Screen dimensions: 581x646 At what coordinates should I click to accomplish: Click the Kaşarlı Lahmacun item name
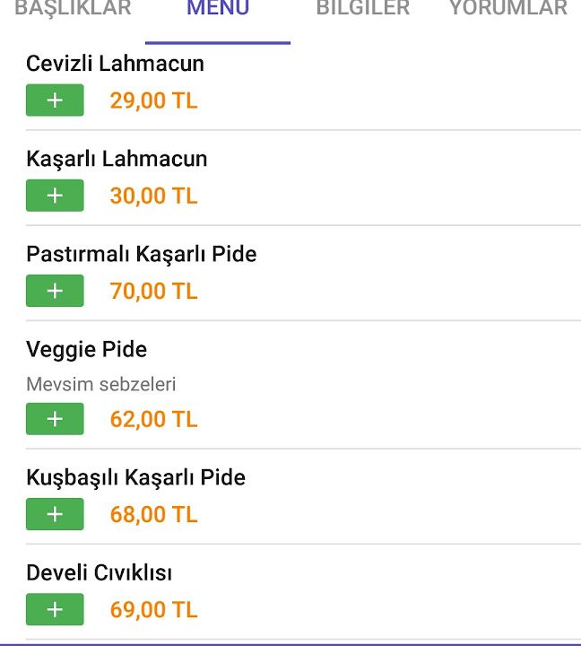pyautogui.click(x=117, y=159)
